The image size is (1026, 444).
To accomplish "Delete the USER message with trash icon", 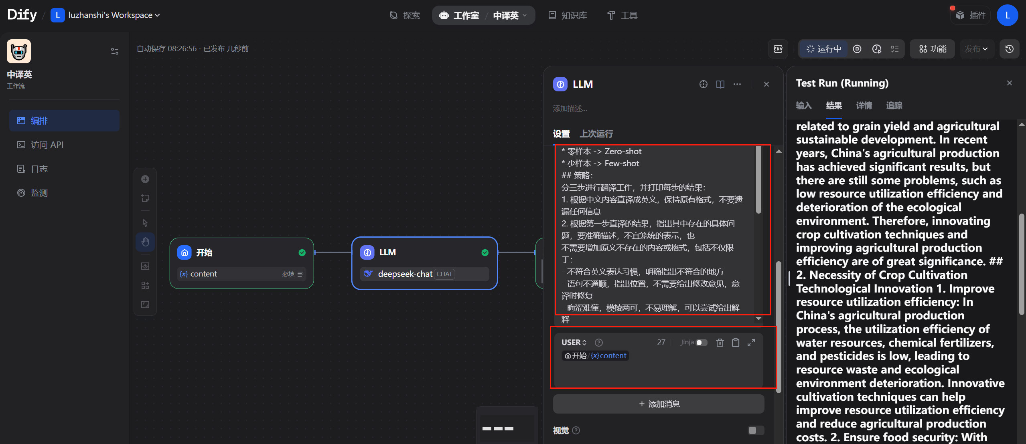I will click(720, 343).
